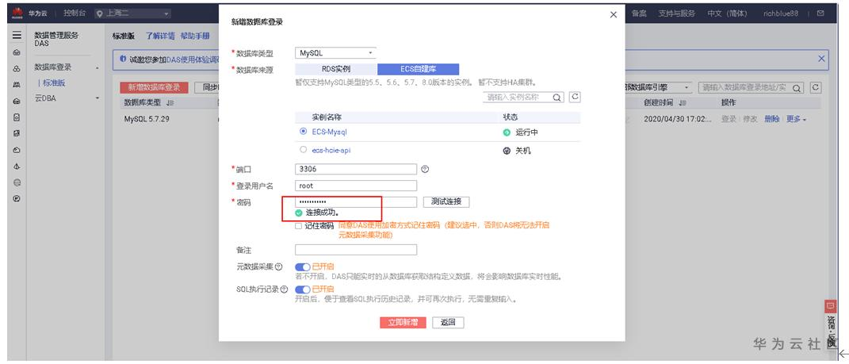
Task: Click into the 端口 field showing 3306
Action: tap(356, 169)
